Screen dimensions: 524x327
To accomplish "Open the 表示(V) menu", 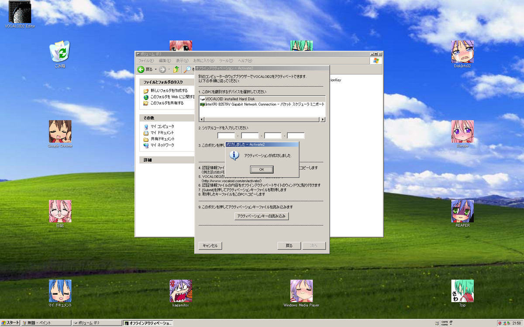I will (182, 61).
